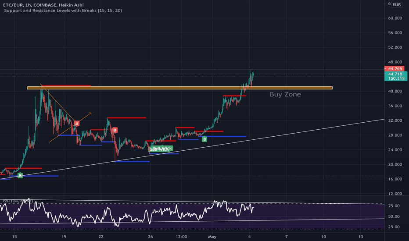The height and width of the screenshot is (241, 409).
Task: Click the 24.000 price axis label
Action: tap(395, 149)
